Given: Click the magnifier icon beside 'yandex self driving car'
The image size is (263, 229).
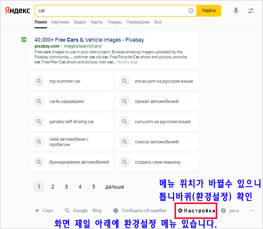Looking at the screenshot, I should click(39, 122).
